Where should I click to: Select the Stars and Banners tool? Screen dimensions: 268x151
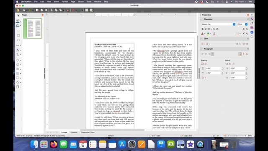click(18, 82)
